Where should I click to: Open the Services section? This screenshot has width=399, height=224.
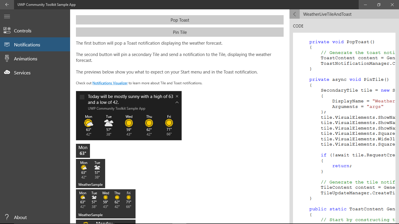point(22,72)
